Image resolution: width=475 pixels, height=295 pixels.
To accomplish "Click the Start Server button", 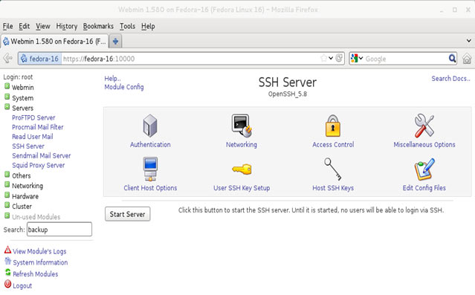I will tap(128, 214).
